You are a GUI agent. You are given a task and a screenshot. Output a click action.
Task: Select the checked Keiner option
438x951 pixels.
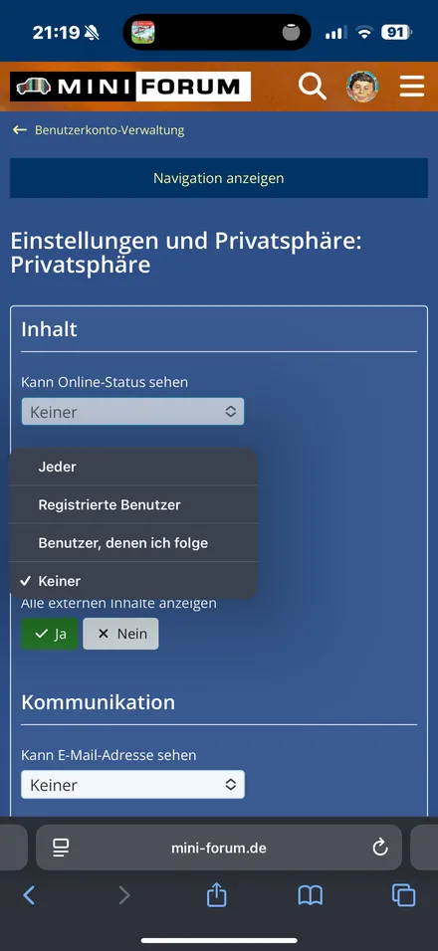pyautogui.click(x=132, y=581)
